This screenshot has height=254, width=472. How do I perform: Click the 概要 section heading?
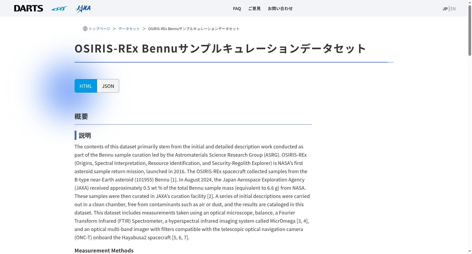point(81,117)
